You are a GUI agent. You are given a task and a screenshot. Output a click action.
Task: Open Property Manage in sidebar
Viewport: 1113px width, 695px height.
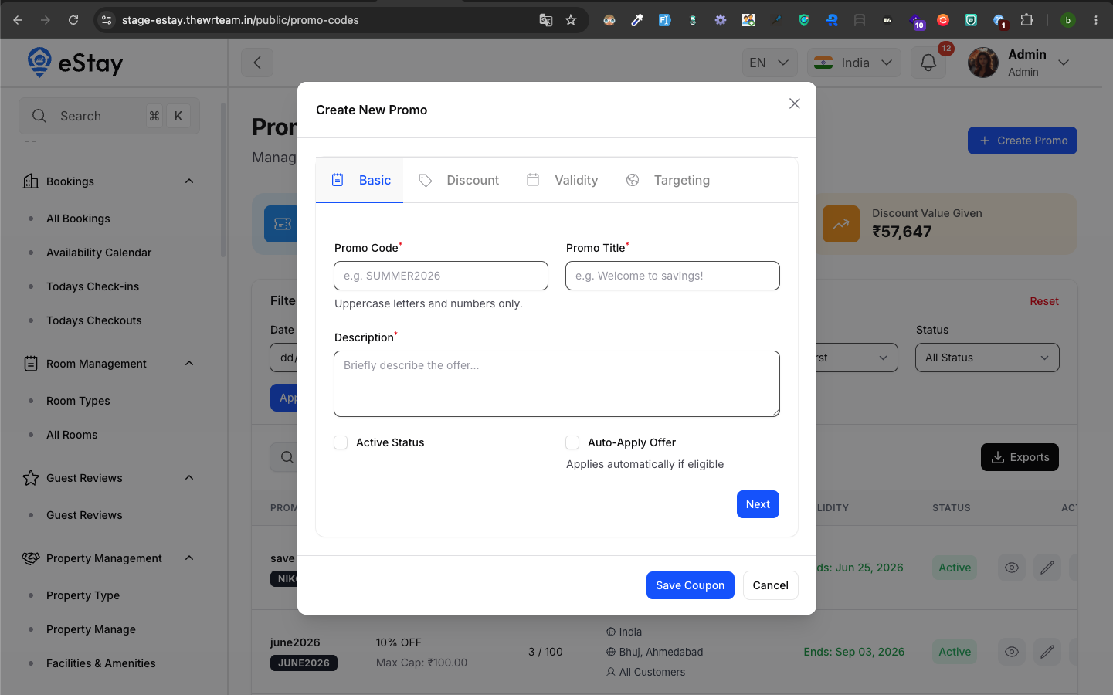pyautogui.click(x=90, y=629)
